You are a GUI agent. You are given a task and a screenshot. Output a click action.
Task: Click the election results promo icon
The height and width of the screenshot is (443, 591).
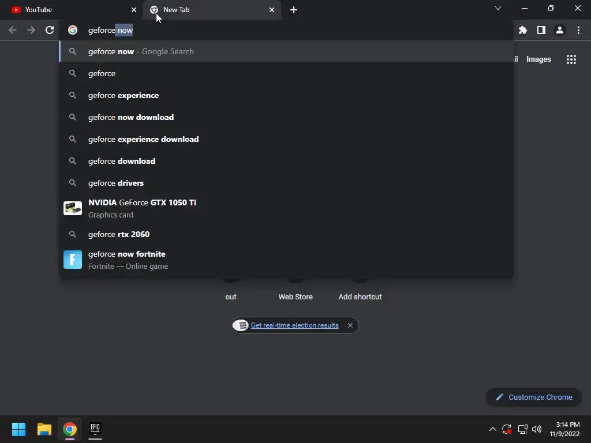[x=241, y=325]
